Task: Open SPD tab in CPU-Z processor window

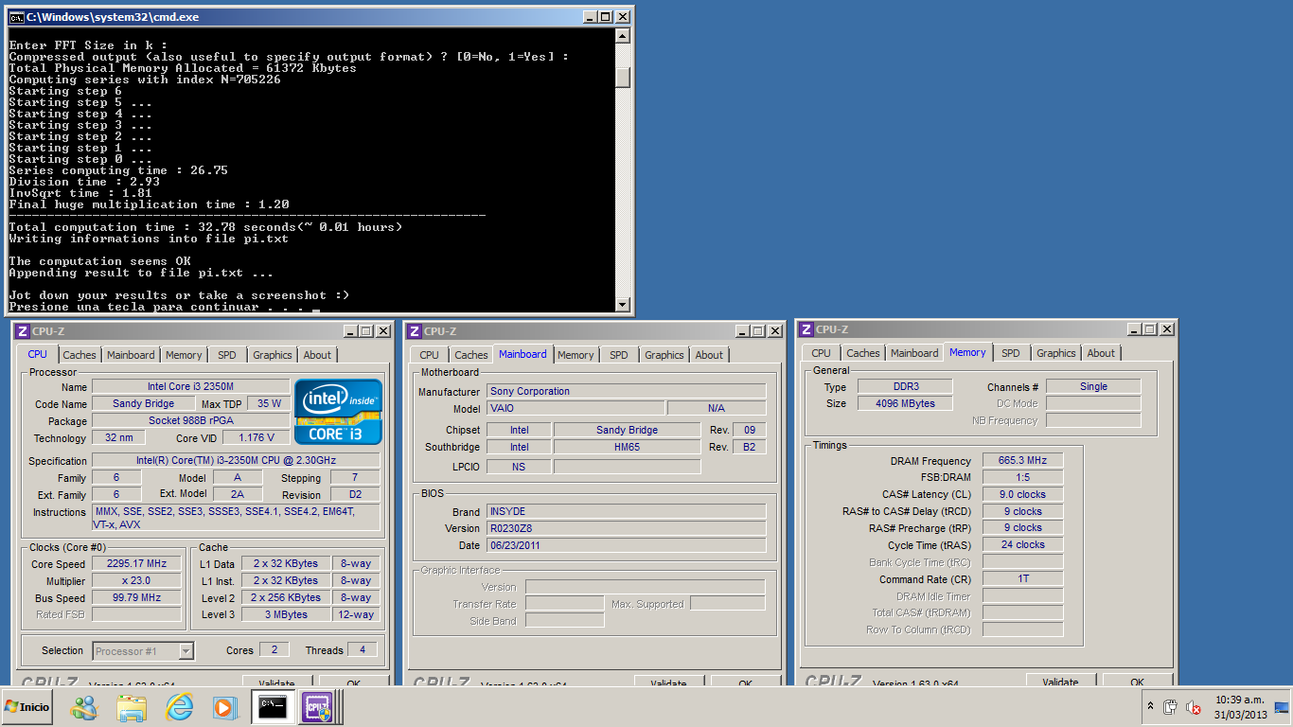Action: pos(227,355)
